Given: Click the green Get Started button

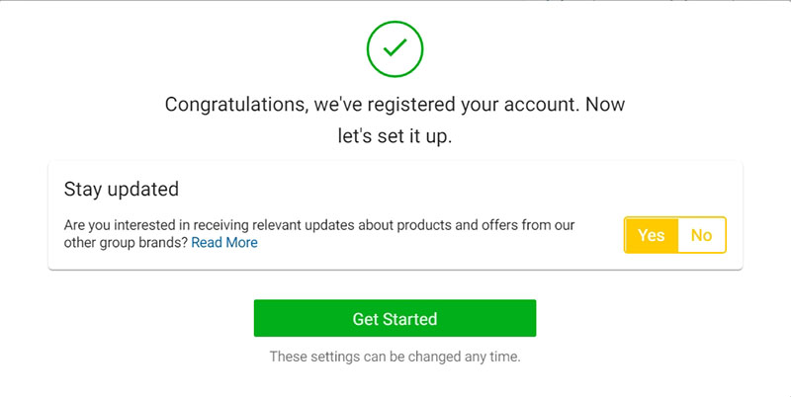Looking at the screenshot, I should (395, 318).
